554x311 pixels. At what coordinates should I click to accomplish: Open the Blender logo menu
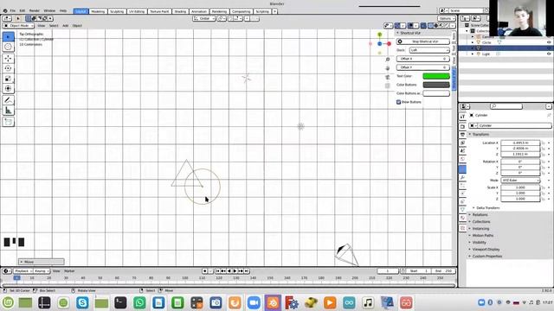tap(5, 11)
